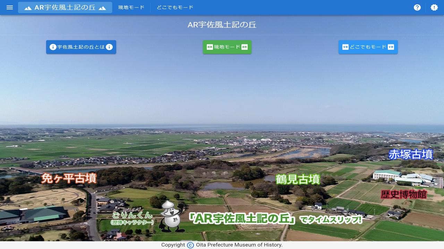The image size is (444, 249).
Task: Click the ごりんくん mascot character
Action: (172, 217)
